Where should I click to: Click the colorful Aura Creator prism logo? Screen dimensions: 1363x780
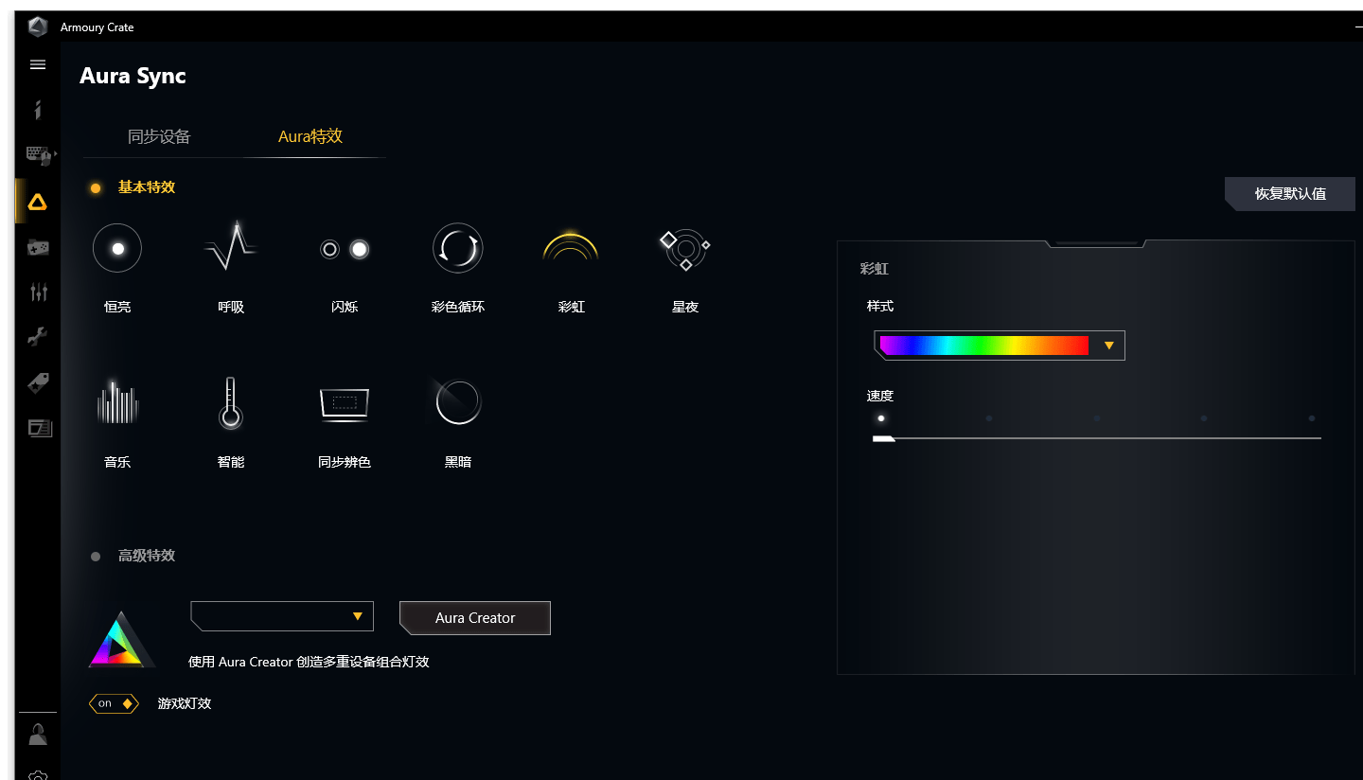pos(122,640)
